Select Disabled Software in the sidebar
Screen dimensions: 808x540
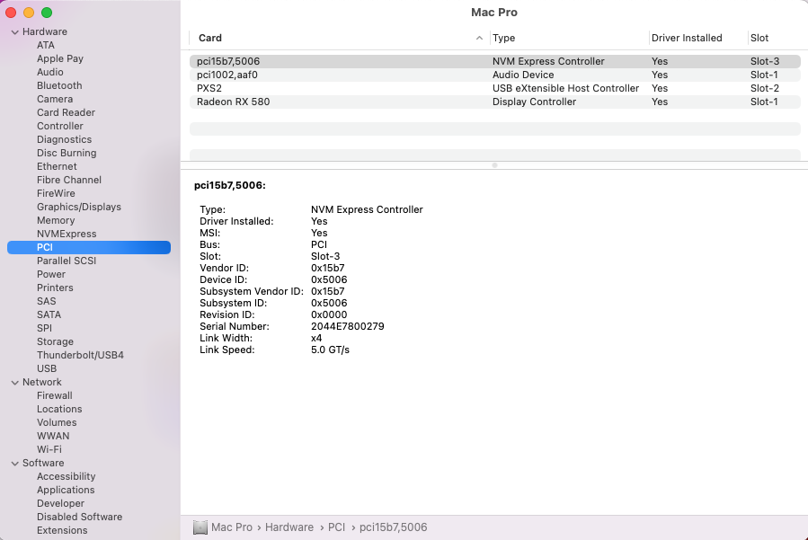(x=79, y=517)
